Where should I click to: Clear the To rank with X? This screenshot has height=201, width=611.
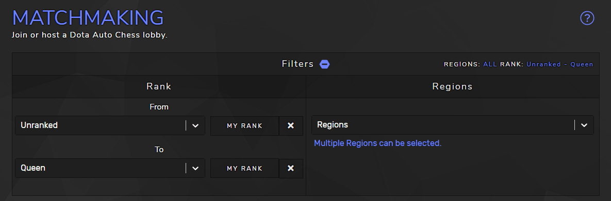click(x=291, y=168)
